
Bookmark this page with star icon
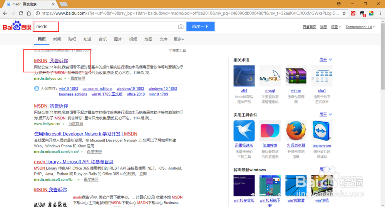[x=344, y=13]
